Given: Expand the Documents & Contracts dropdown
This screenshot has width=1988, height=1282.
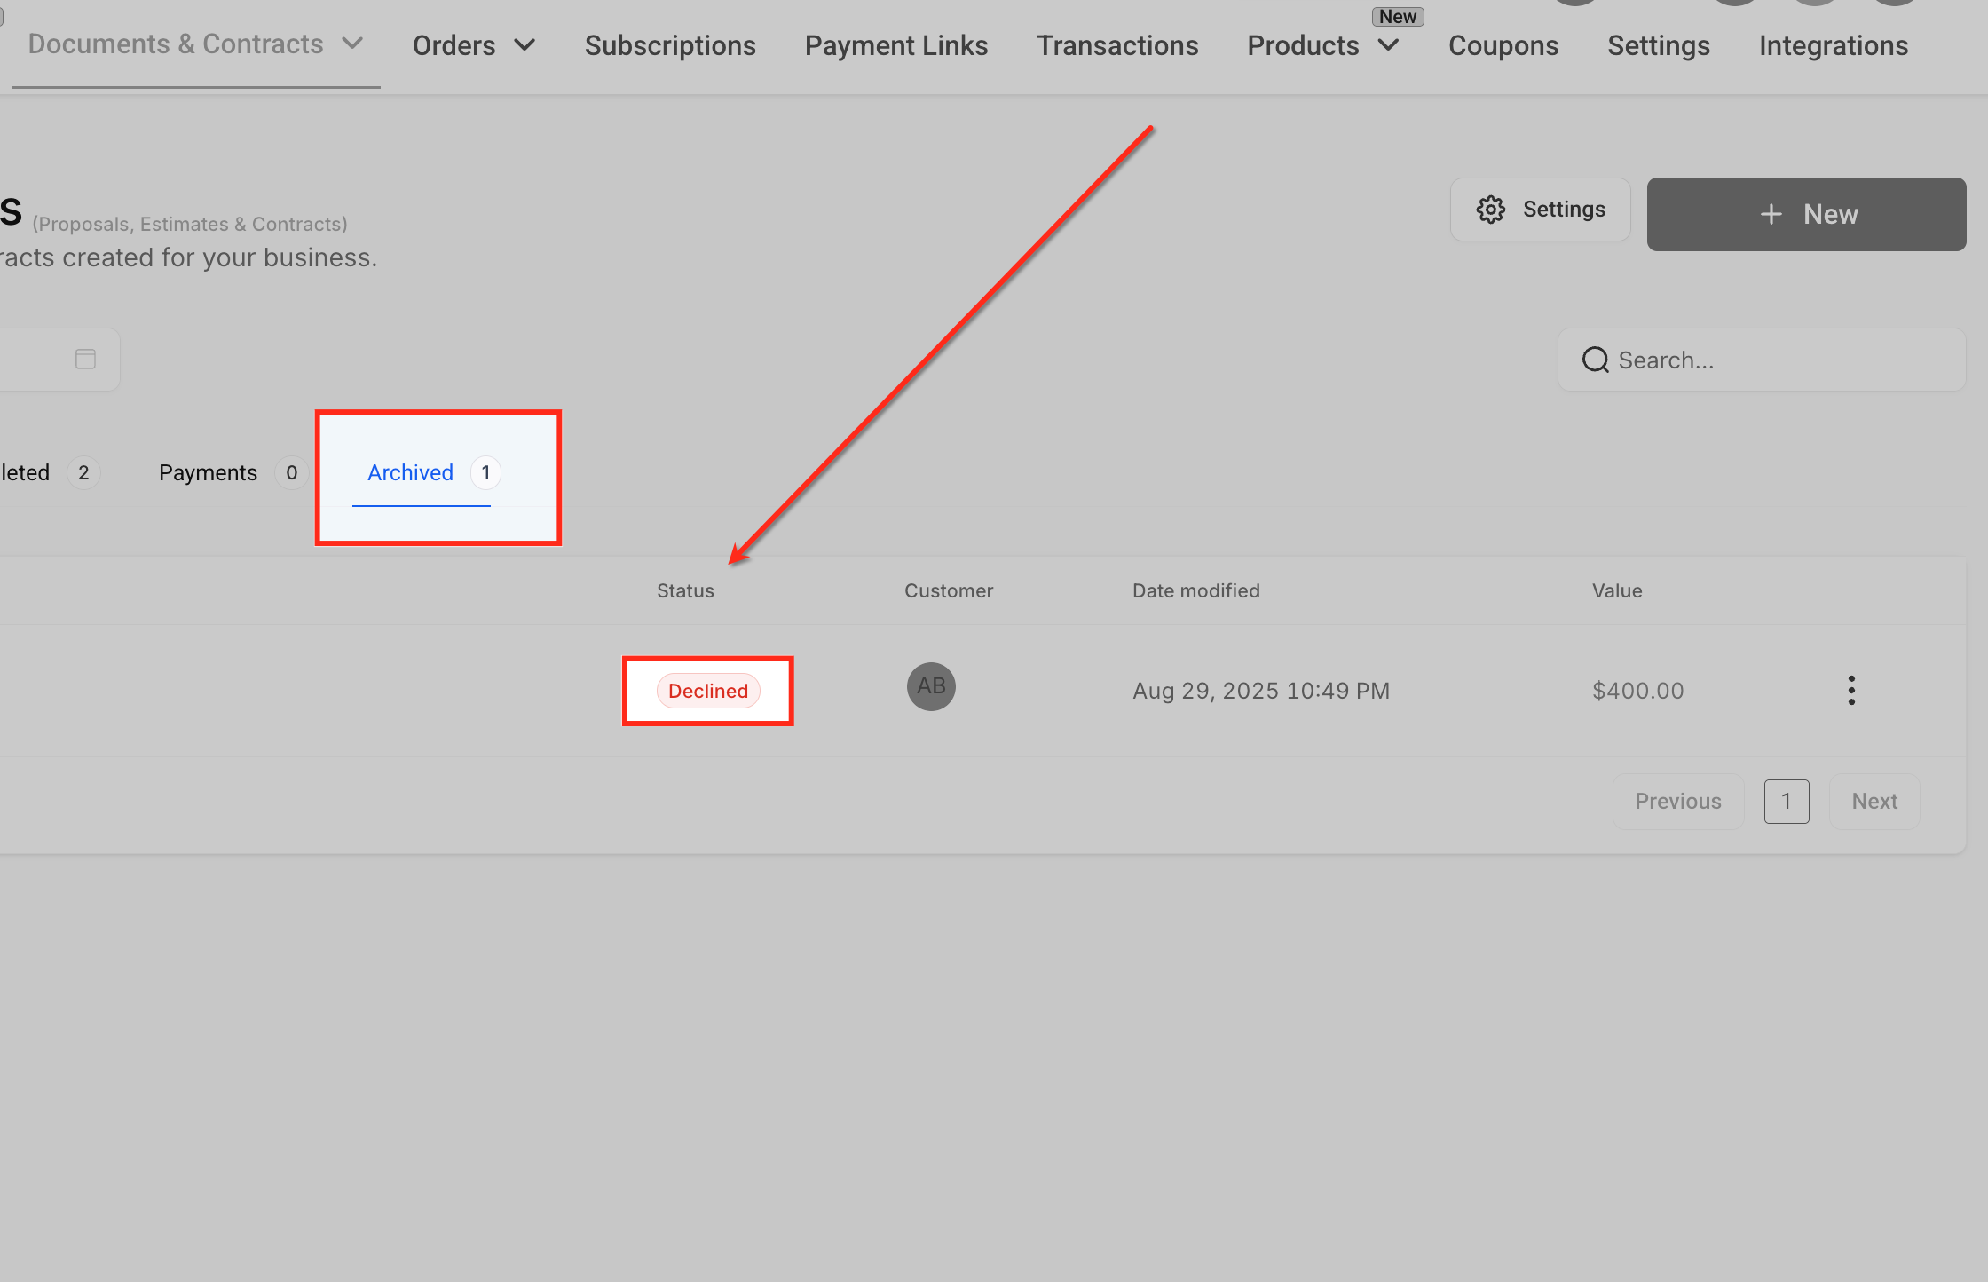Looking at the screenshot, I should 353,44.
